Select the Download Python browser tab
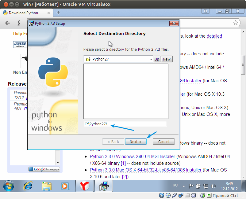The width and height of the screenshot is (246, 199). (26, 13)
